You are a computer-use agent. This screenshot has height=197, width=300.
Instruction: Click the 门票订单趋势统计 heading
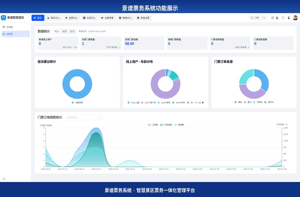(50, 117)
